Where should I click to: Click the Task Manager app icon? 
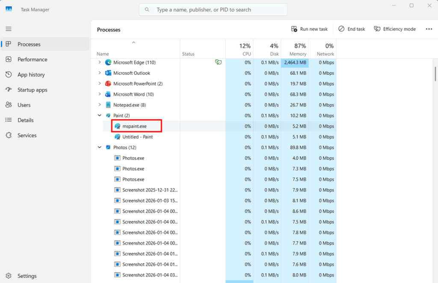click(x=9, y=9)
